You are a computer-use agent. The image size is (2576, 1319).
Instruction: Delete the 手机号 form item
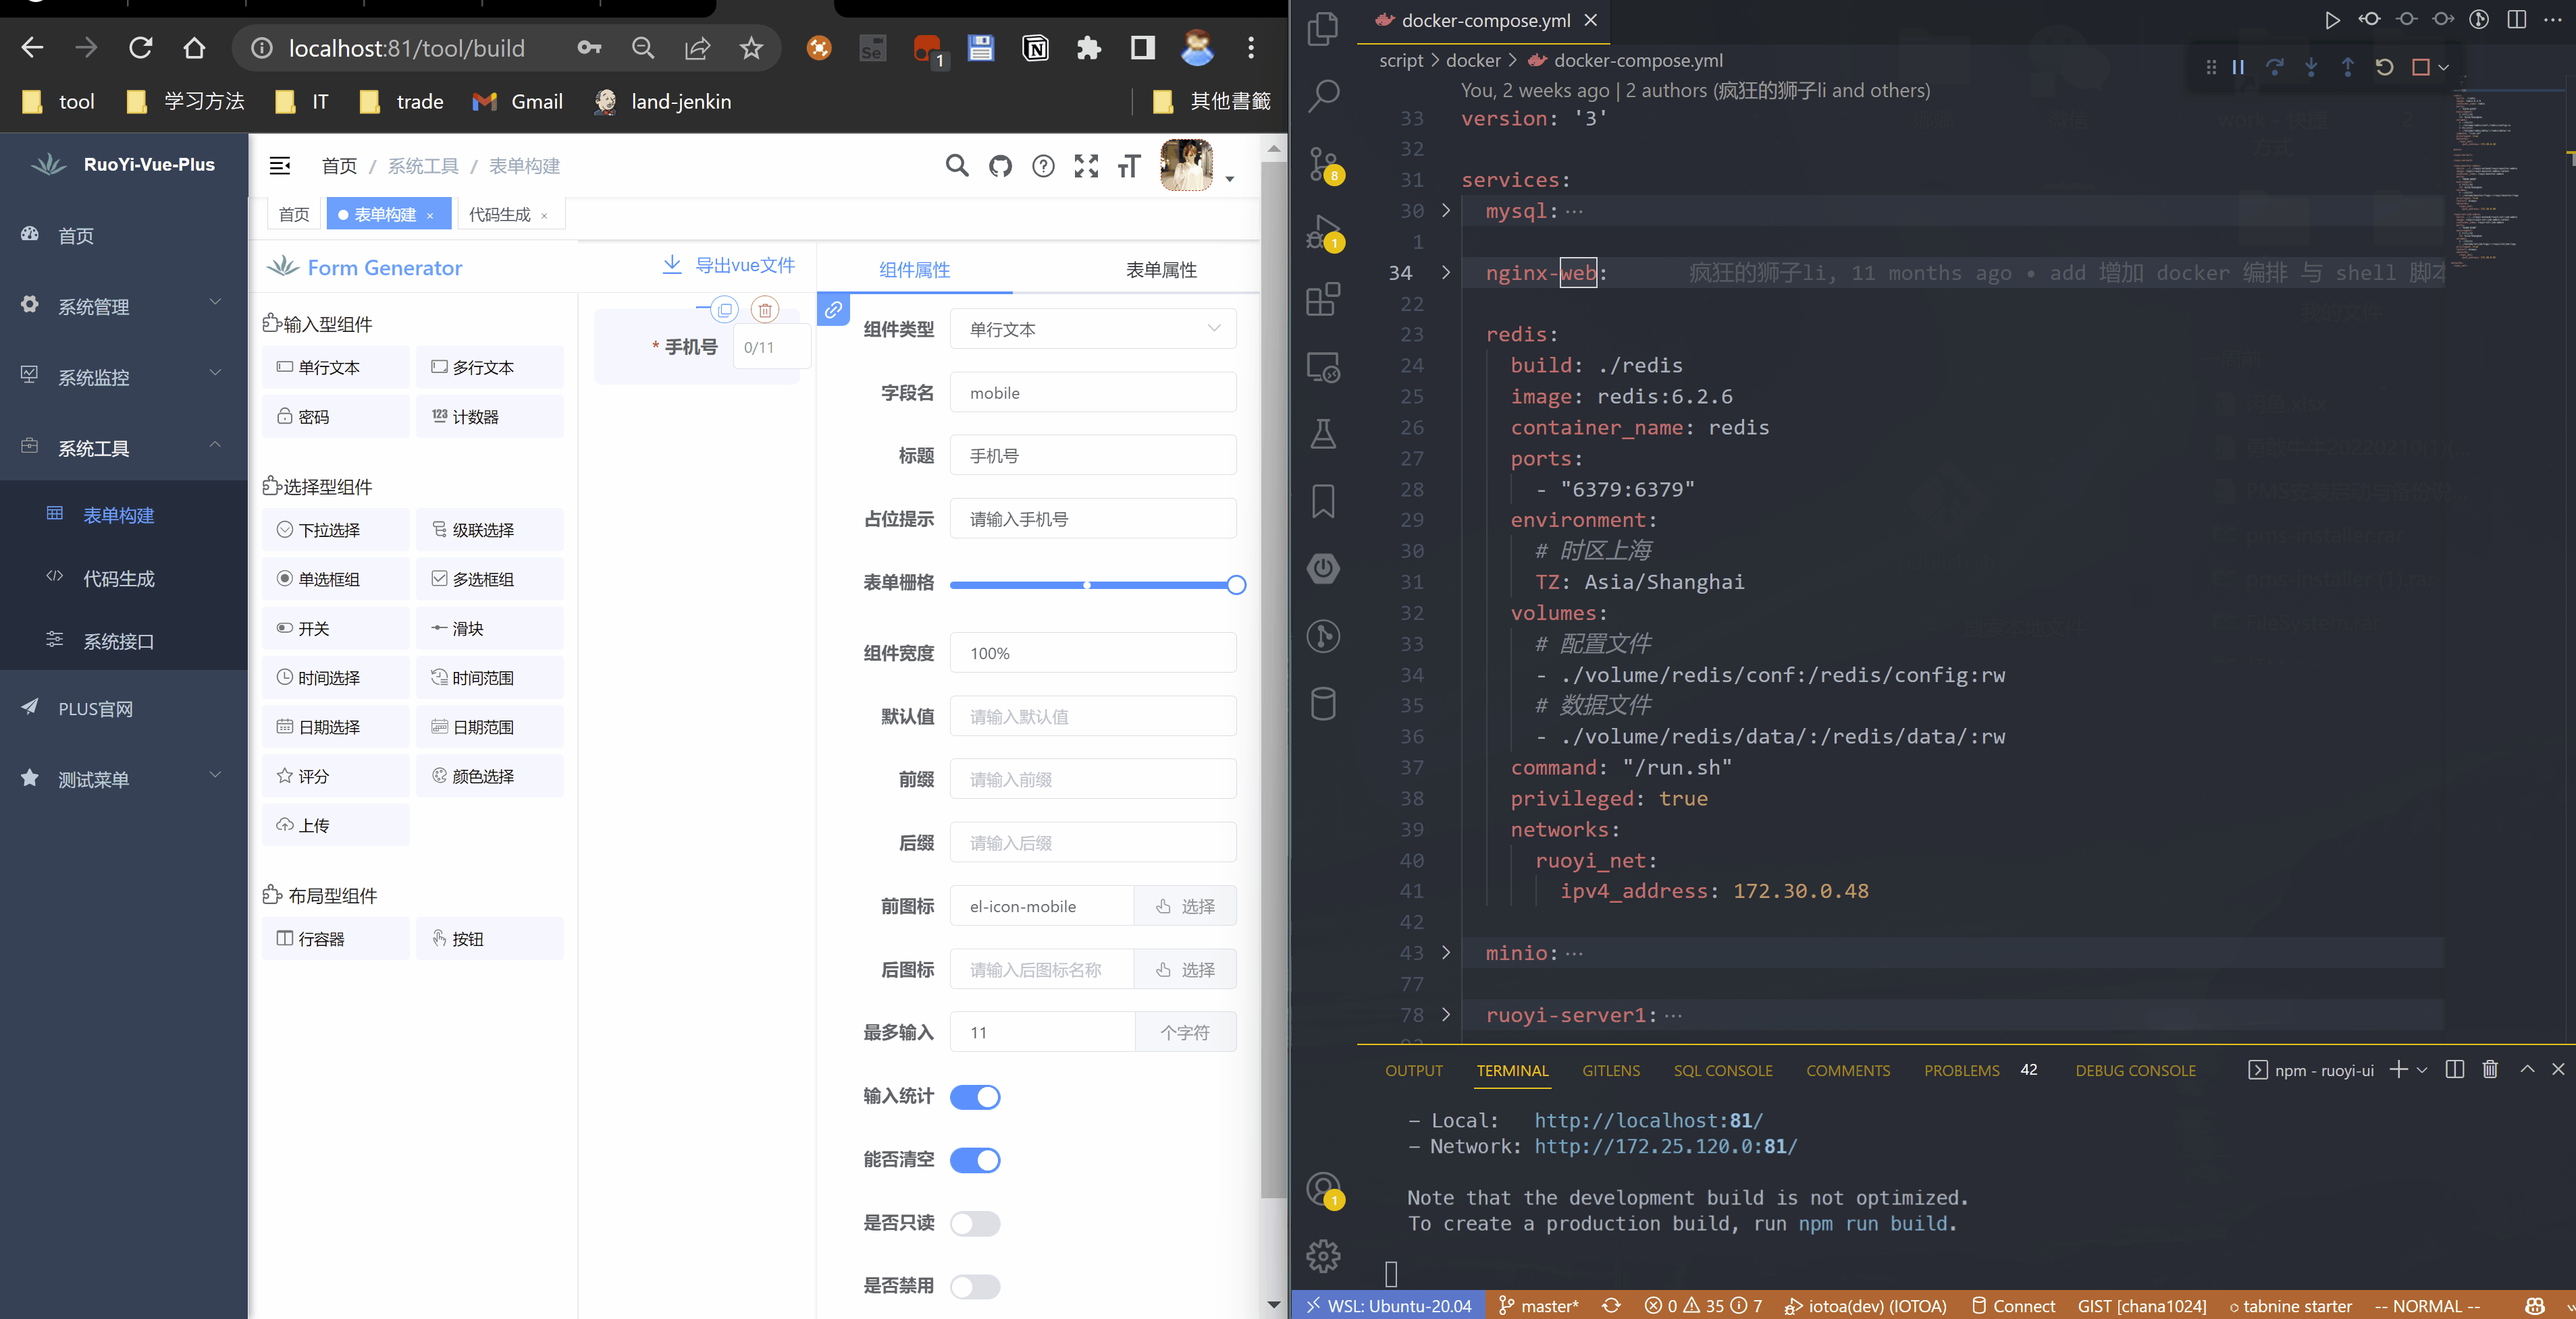pyautogui.click(x=765, y=310)
